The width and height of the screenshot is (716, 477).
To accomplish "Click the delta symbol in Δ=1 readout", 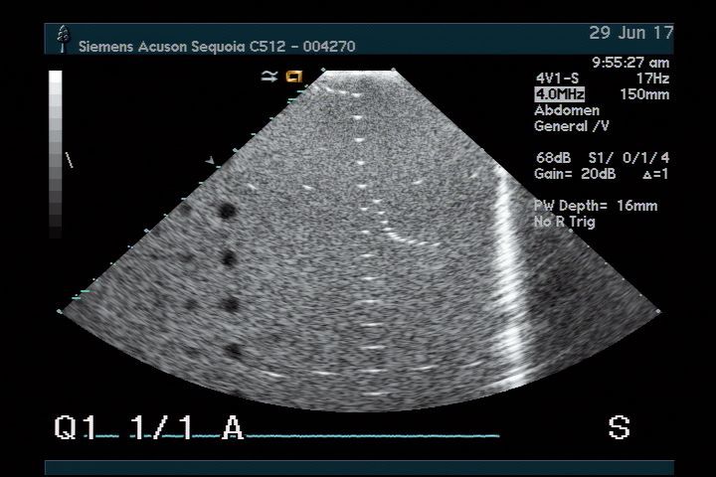I will 647,174.
